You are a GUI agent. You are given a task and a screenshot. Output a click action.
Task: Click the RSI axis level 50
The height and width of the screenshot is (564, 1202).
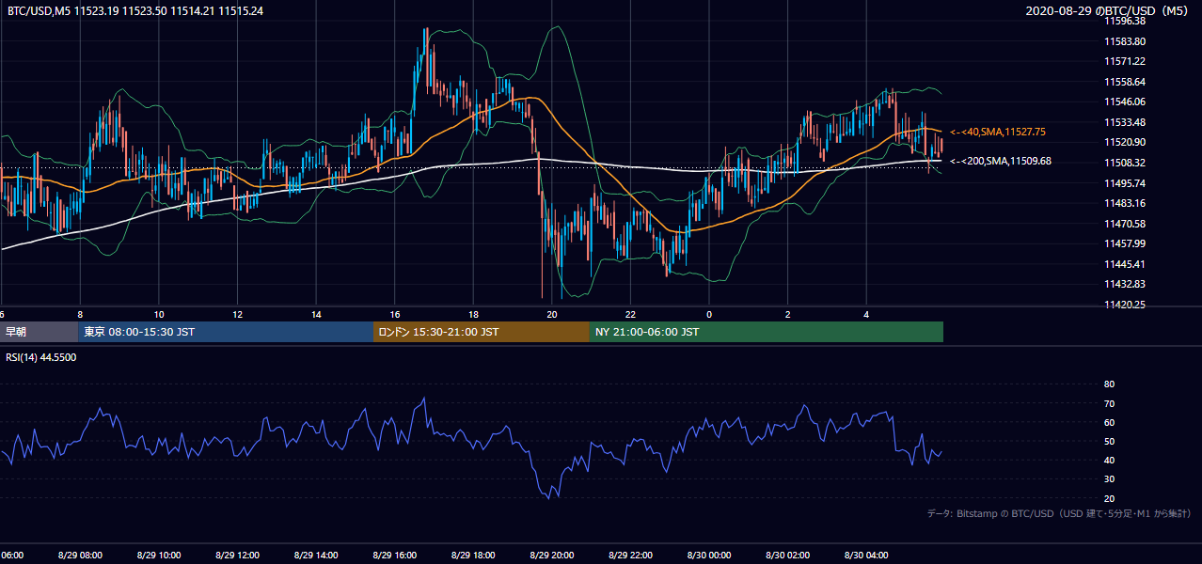pyautogui.click(x=1109, y=441)
